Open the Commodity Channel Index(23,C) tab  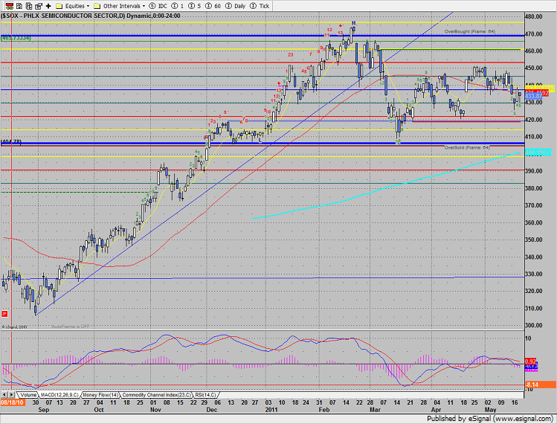pos(156,395)
